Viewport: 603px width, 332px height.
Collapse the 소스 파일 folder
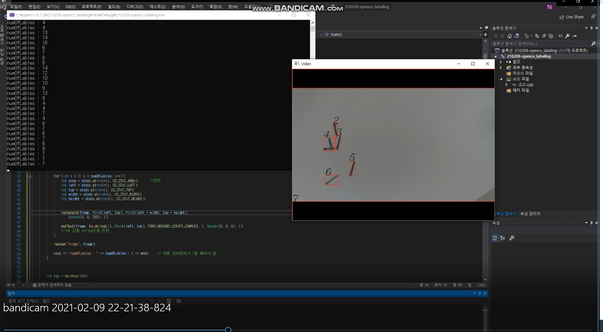coord(501,79)
